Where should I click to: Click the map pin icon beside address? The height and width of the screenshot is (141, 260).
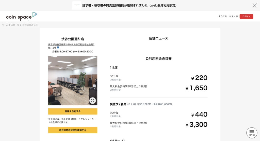pyautogui.click(x=58, y=48)
